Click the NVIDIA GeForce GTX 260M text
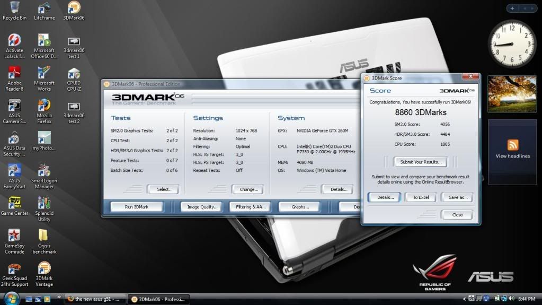 coord(322,130)
